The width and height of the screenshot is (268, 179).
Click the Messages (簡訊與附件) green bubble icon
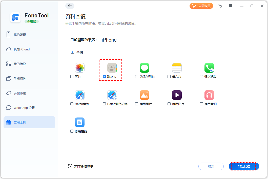pos(145,68)
